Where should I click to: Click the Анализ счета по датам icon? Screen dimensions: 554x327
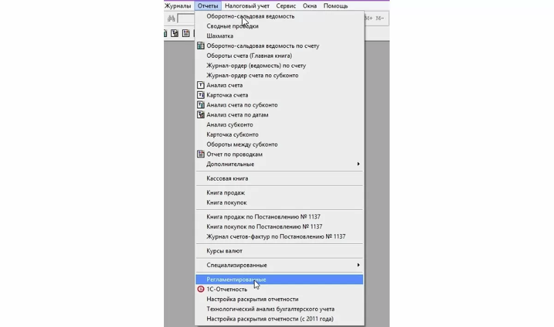click(200, 115)
